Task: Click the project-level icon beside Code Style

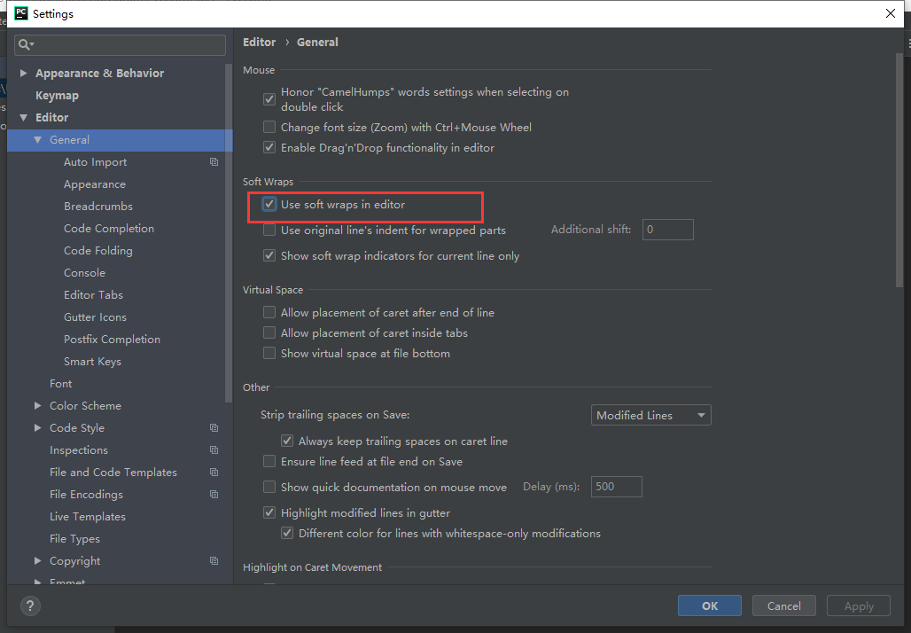Action: 214,428
